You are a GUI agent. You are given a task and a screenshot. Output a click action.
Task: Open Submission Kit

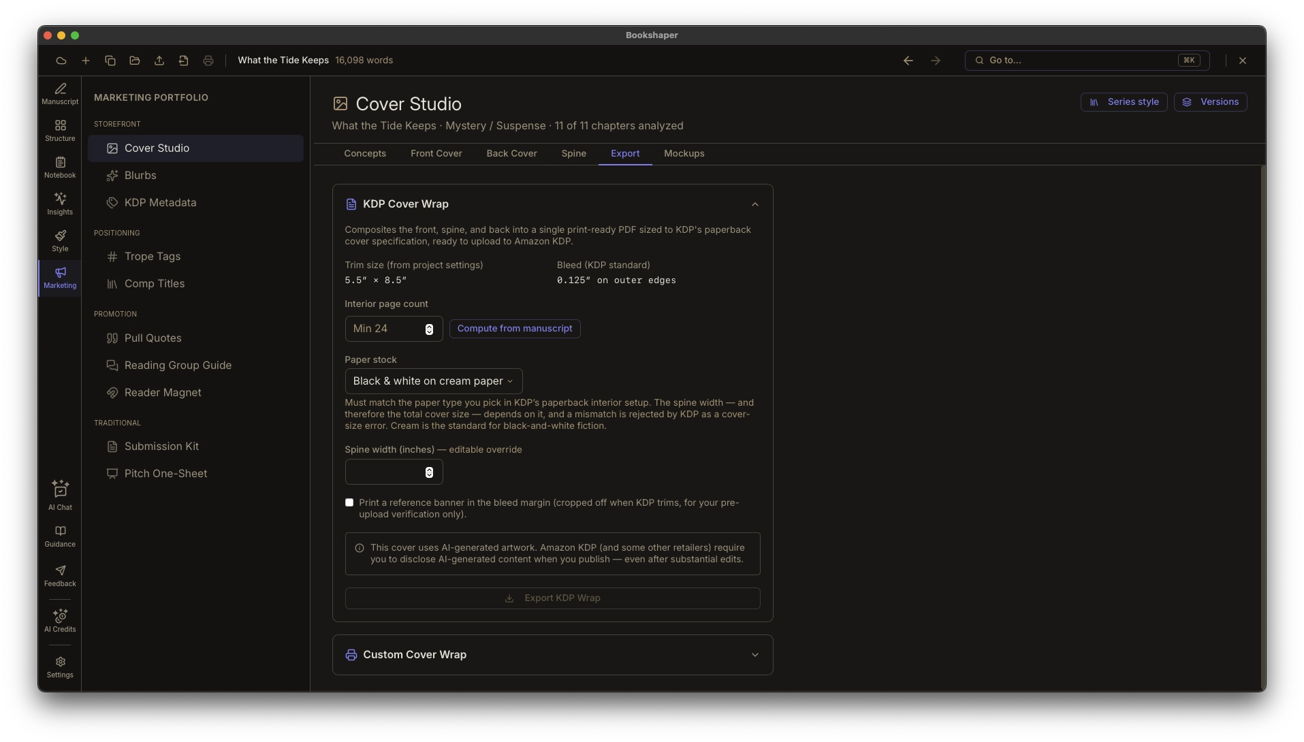point(195,447)
